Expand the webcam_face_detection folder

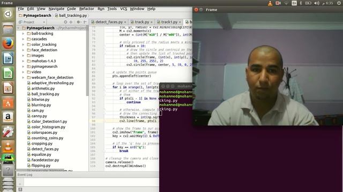coord(23,77)
